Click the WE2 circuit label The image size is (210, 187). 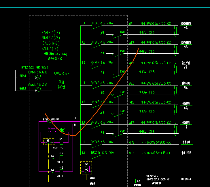click(x=131, y=43)
